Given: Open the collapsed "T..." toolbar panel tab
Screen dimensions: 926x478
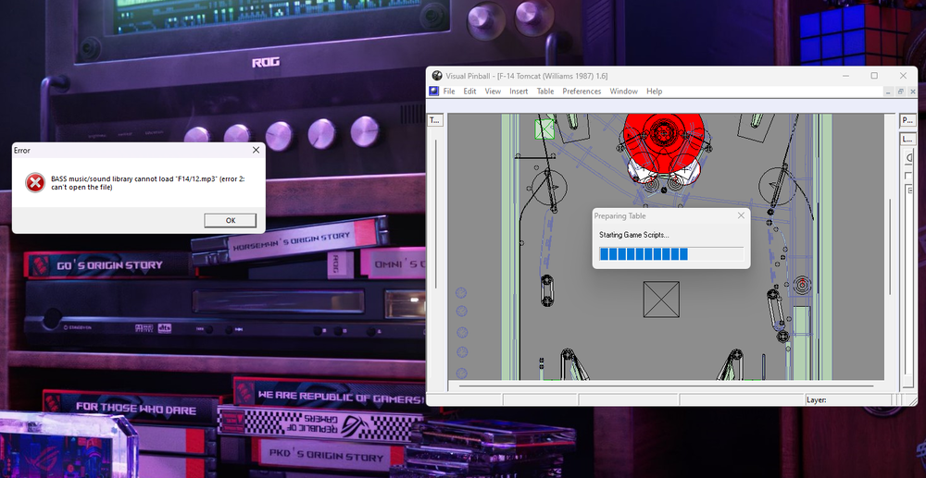Looking at the screenshot, I should pos(434,120).
